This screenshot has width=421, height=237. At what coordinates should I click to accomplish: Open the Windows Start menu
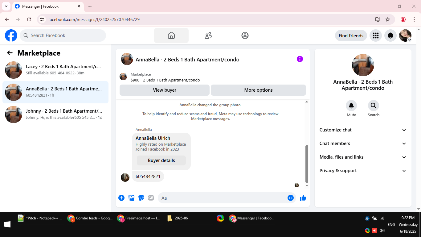pyautogui.click(x=7, y=224)
